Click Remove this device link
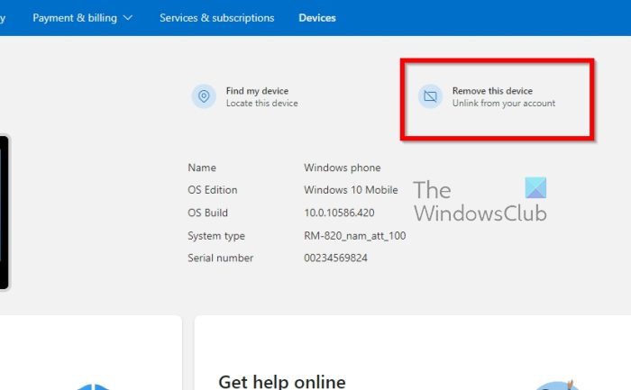 tap(492, 91)
